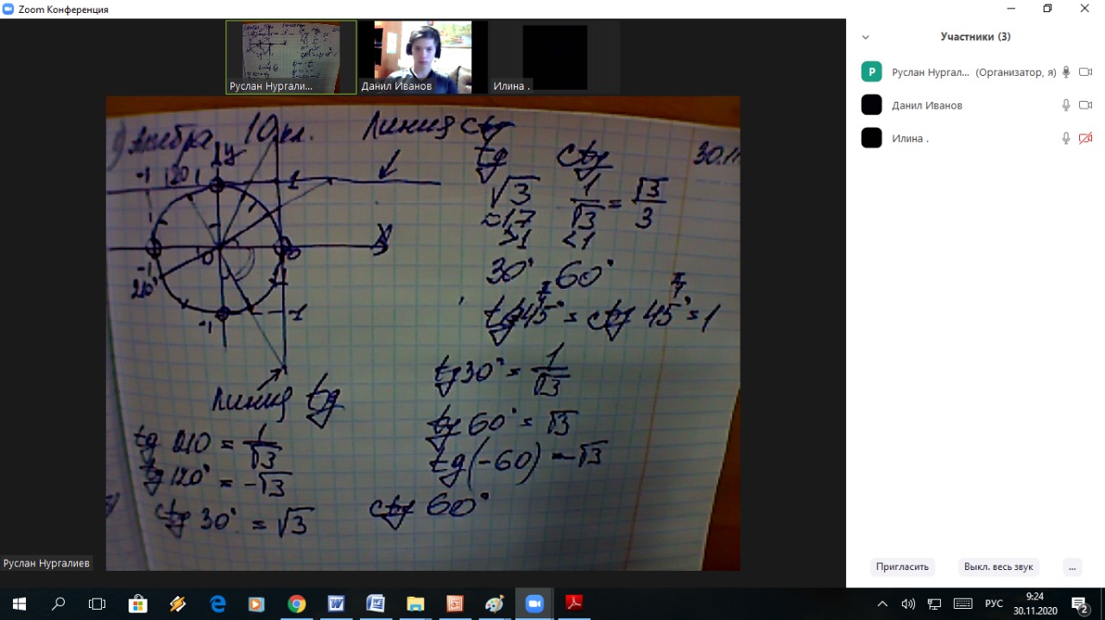Click Илина's crossed-out red camera icon

(1085, 138)
